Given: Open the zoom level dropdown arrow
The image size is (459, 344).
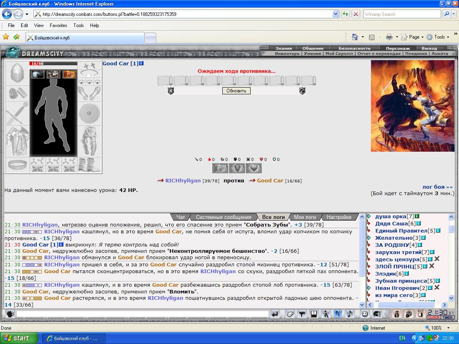Looking at the screenshot, I should [x=448, y=328].
